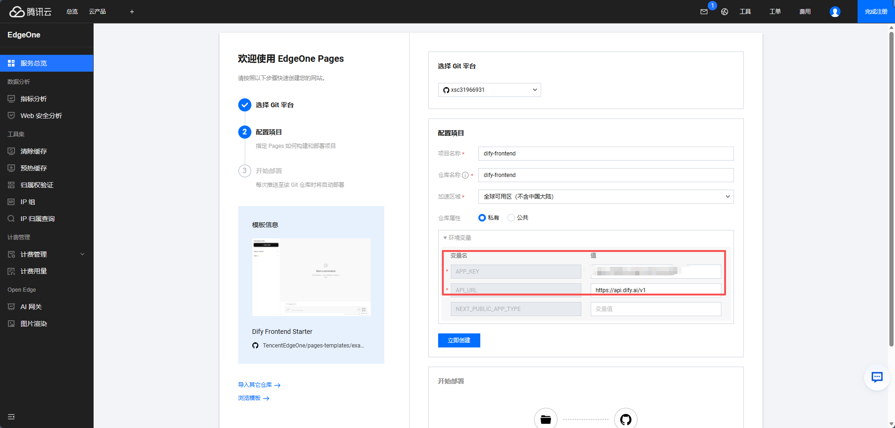Click the plus icon in top bar
895x428 pixels.
pyautogui.click(x=132, y=12)
